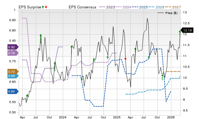The image size is (199, 119).
Task: Select the red negative surprise arrow on the chart
Action: click(125, 59)
